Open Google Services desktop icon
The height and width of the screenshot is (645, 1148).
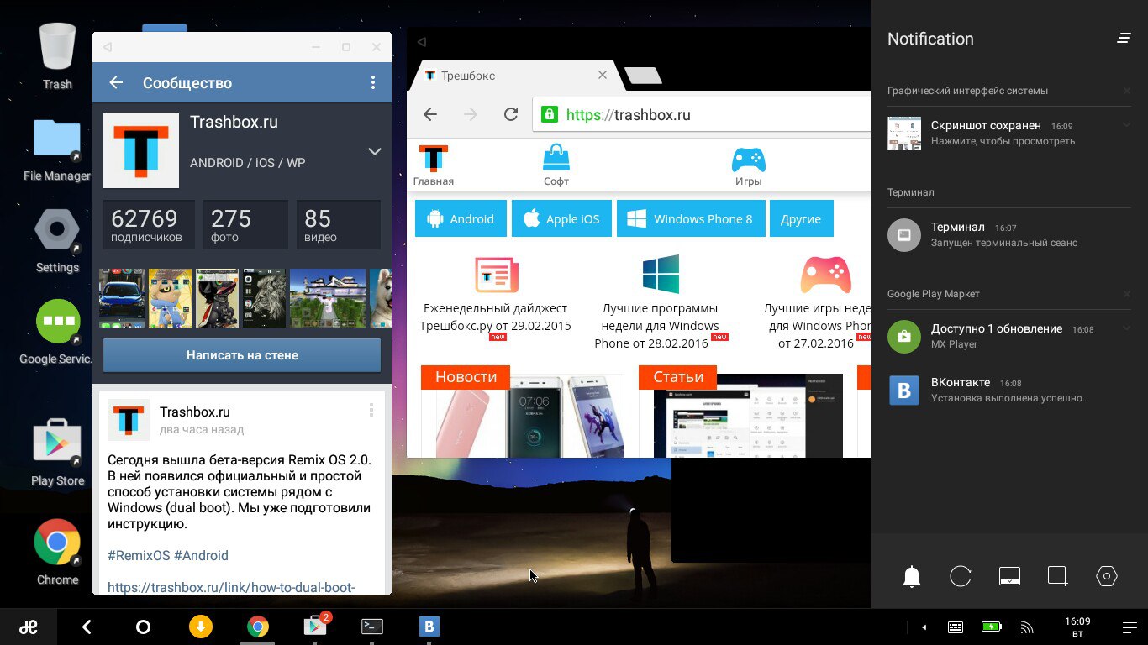tap(57, 333)
